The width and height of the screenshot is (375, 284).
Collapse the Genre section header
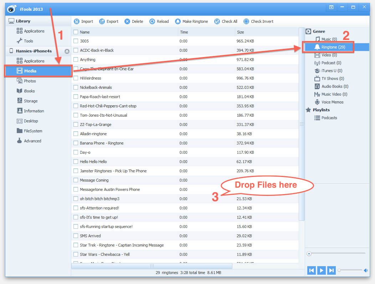315,31
